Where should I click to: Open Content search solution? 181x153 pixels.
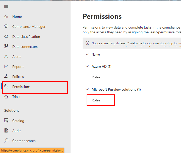24,141
